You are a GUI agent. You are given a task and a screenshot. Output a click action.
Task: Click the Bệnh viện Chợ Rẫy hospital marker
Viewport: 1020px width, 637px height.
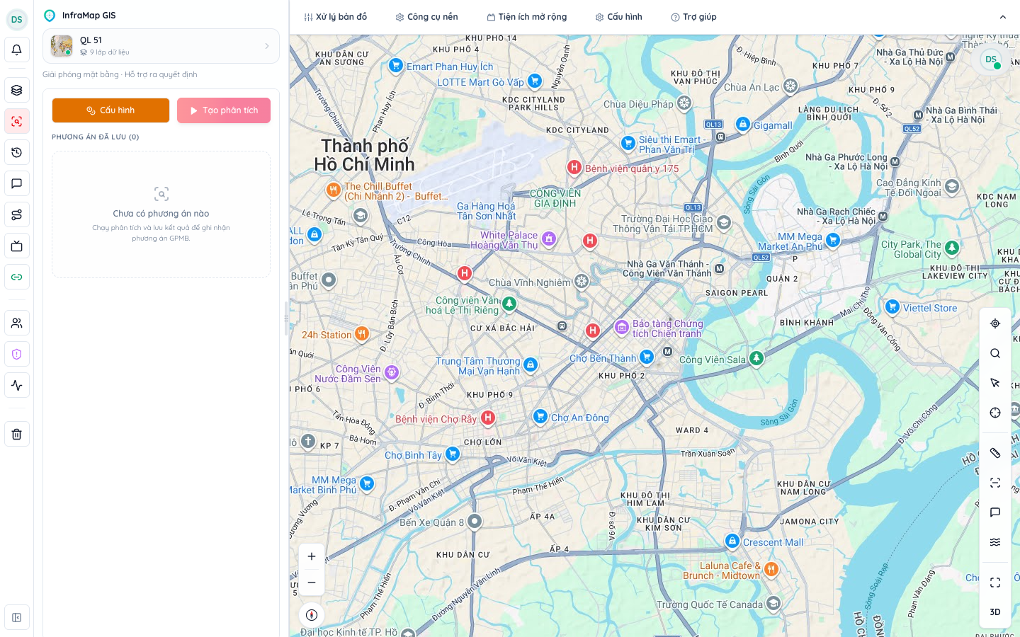488,418
